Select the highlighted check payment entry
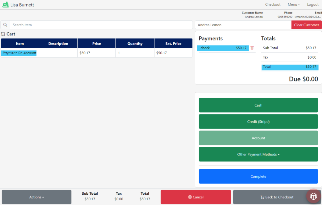 pyautogui.click(x=223, y=48)
